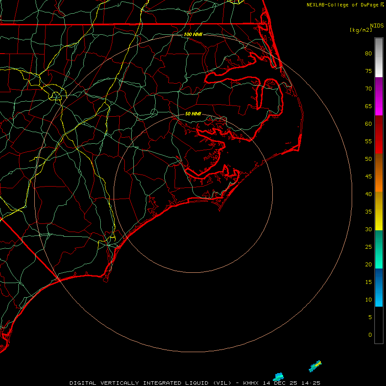Click the 14 DEC 25 14:25 timestamp
386x386 pixels.
pos(292,383)
